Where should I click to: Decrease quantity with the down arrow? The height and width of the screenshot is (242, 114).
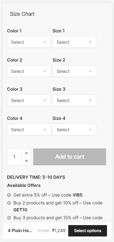[x=27, y=161]
